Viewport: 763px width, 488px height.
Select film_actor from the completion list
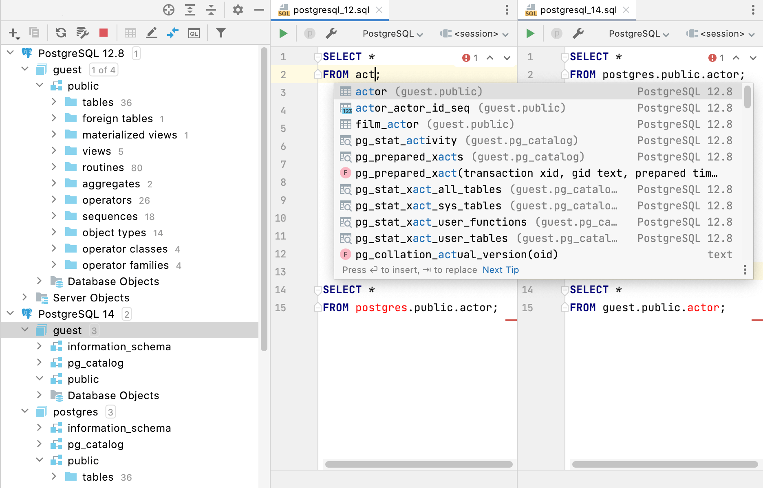point(387,124)
